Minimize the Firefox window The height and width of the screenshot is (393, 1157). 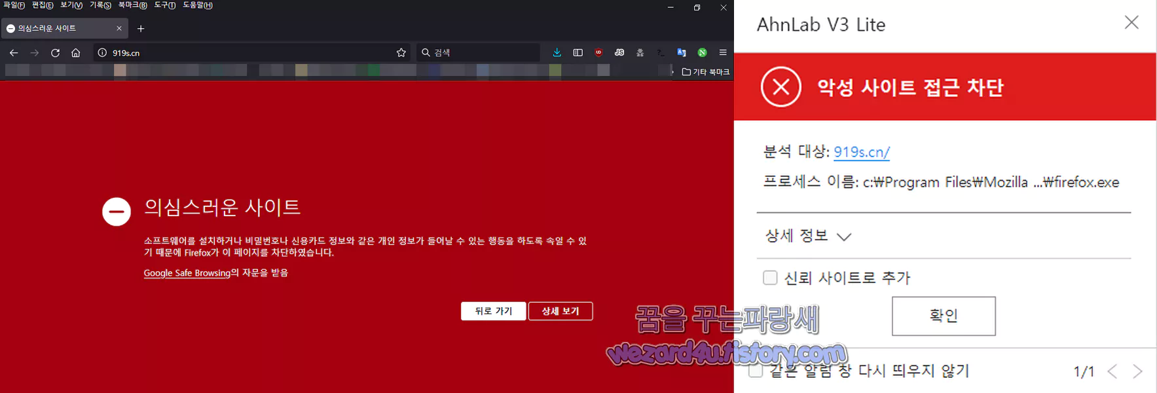tap(670, 7)
